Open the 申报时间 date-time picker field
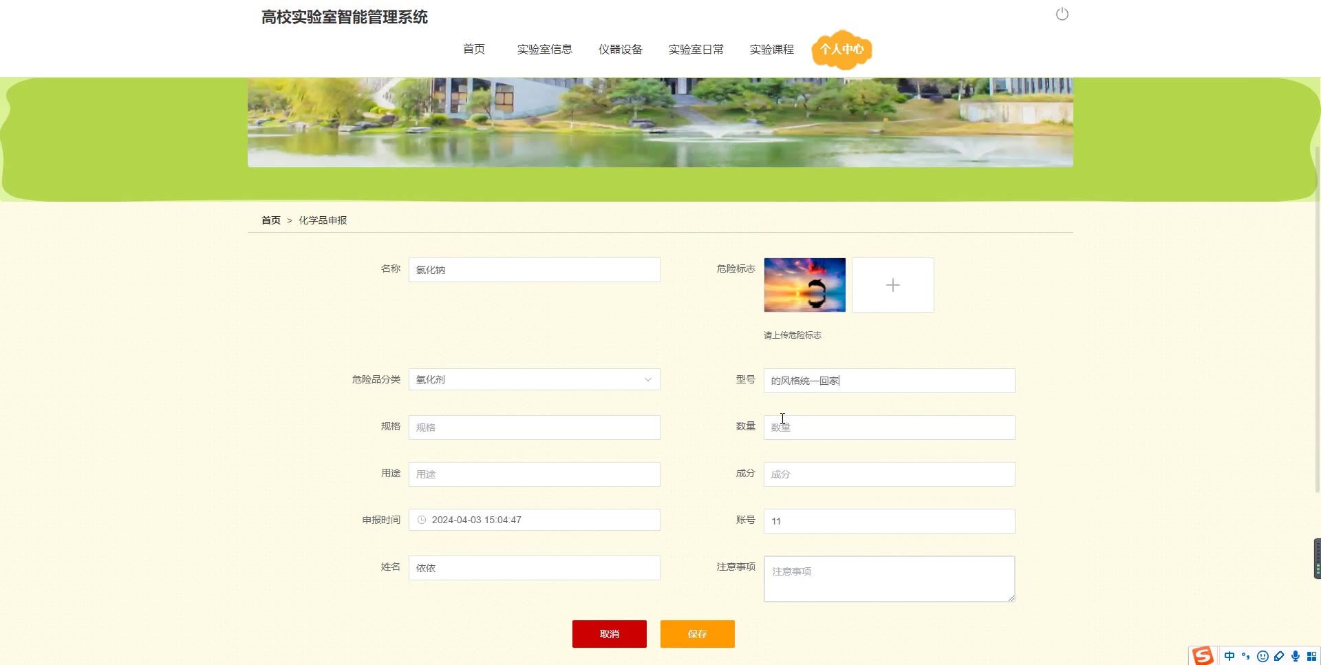 tap(535, 520)
